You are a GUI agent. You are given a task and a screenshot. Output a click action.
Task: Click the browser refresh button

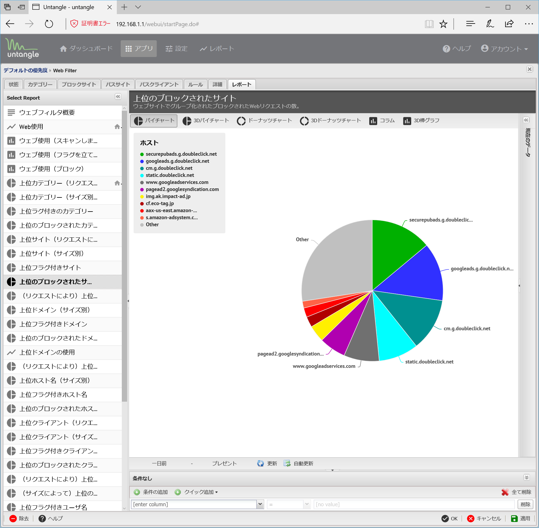[49, 24]
